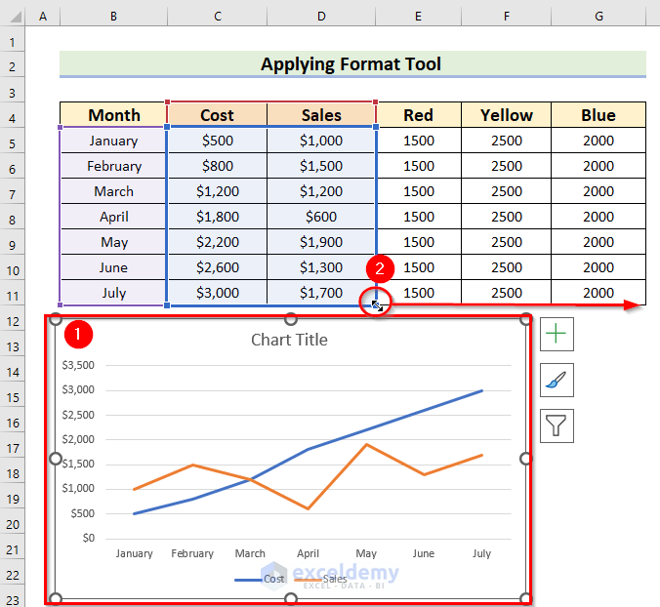This screenshot has width=660, height=607.
Task: Click the Sales legend entry
Action: point(321,580)
